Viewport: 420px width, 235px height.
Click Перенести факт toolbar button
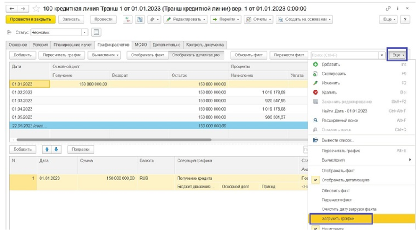tap(289, 55)
